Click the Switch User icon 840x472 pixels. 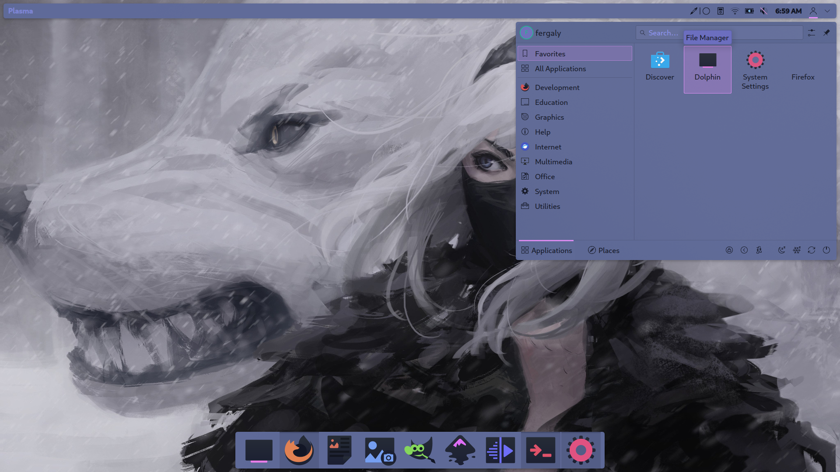[x=759, y=250]
